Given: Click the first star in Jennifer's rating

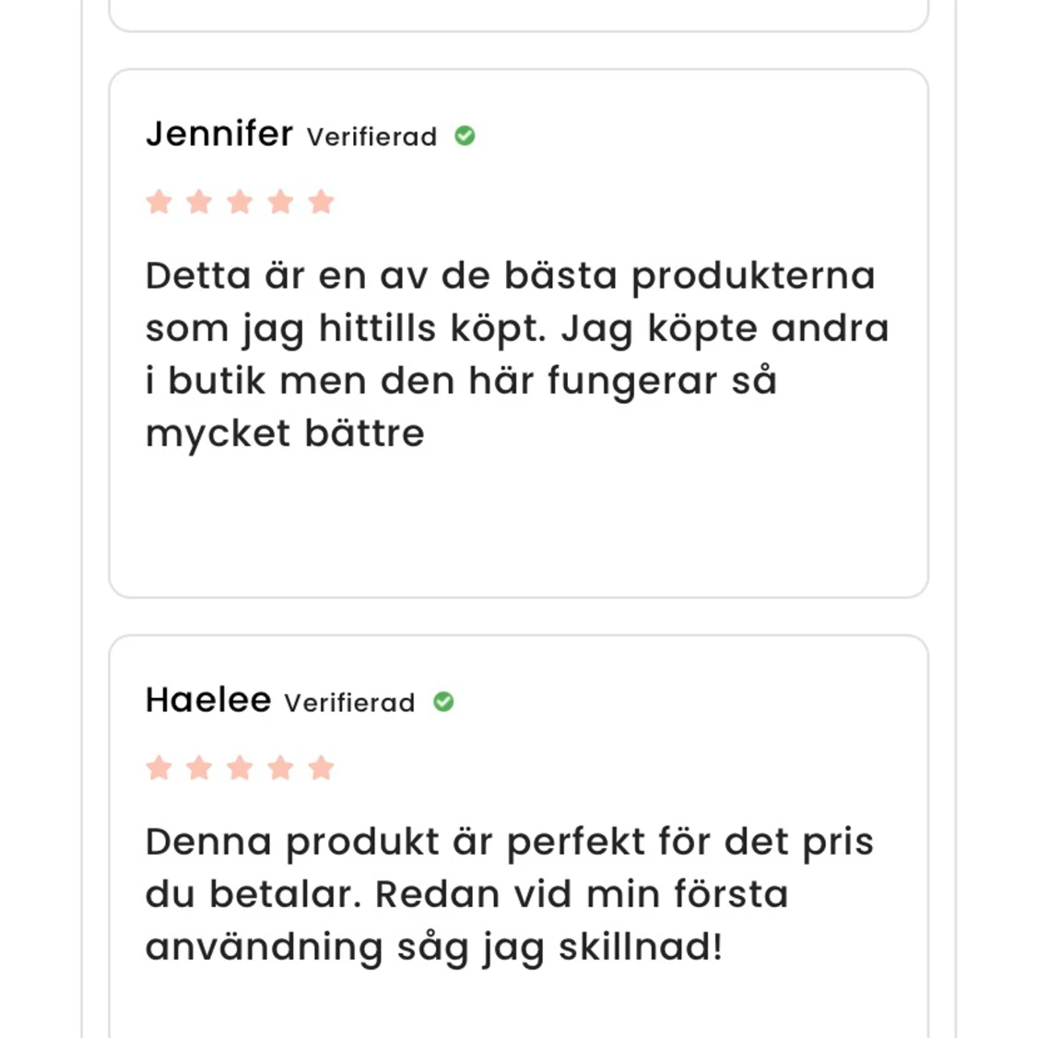Looking at the screenshot, I should tap(159, 202).
